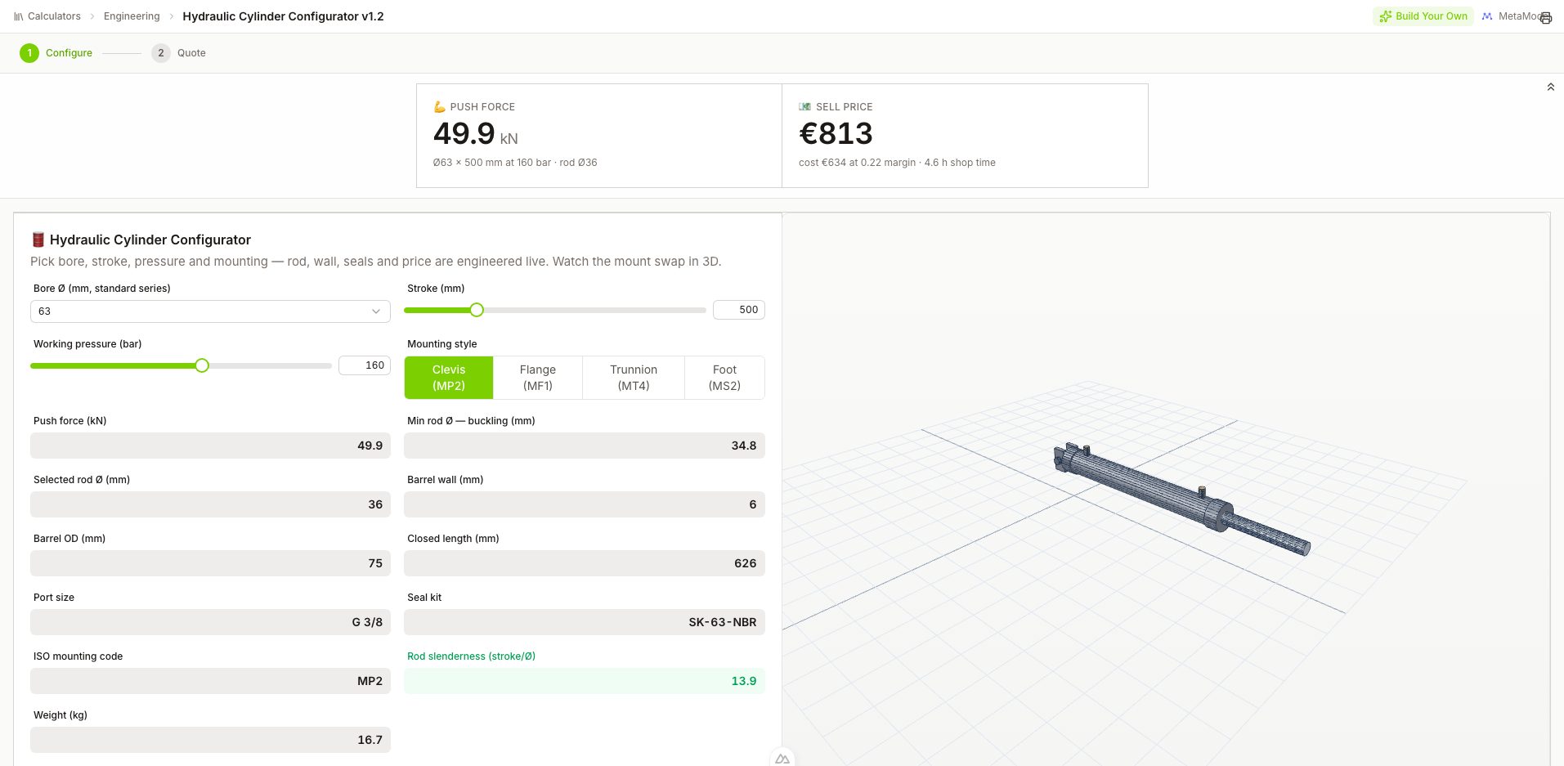Open the Engineering breadcrumb link

click(x=132, y=16)
